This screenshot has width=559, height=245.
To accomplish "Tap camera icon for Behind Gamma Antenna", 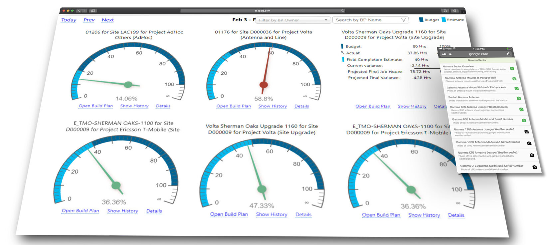I will 519,98.
